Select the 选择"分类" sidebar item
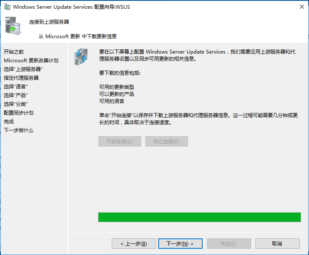The height and width of the screenshot is (255, 309). pyautogui.click(x=16, y=104)
